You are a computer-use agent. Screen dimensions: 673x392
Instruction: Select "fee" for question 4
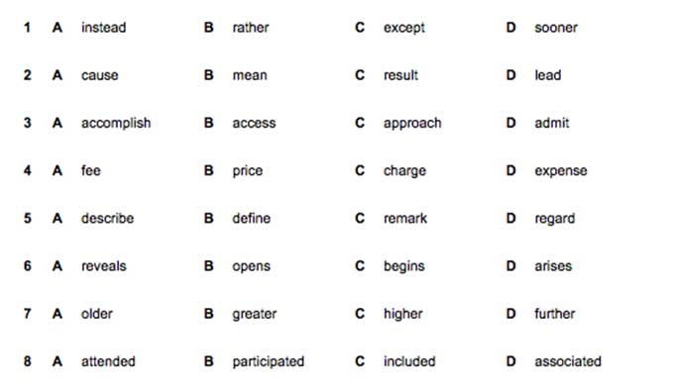point(90,170)
